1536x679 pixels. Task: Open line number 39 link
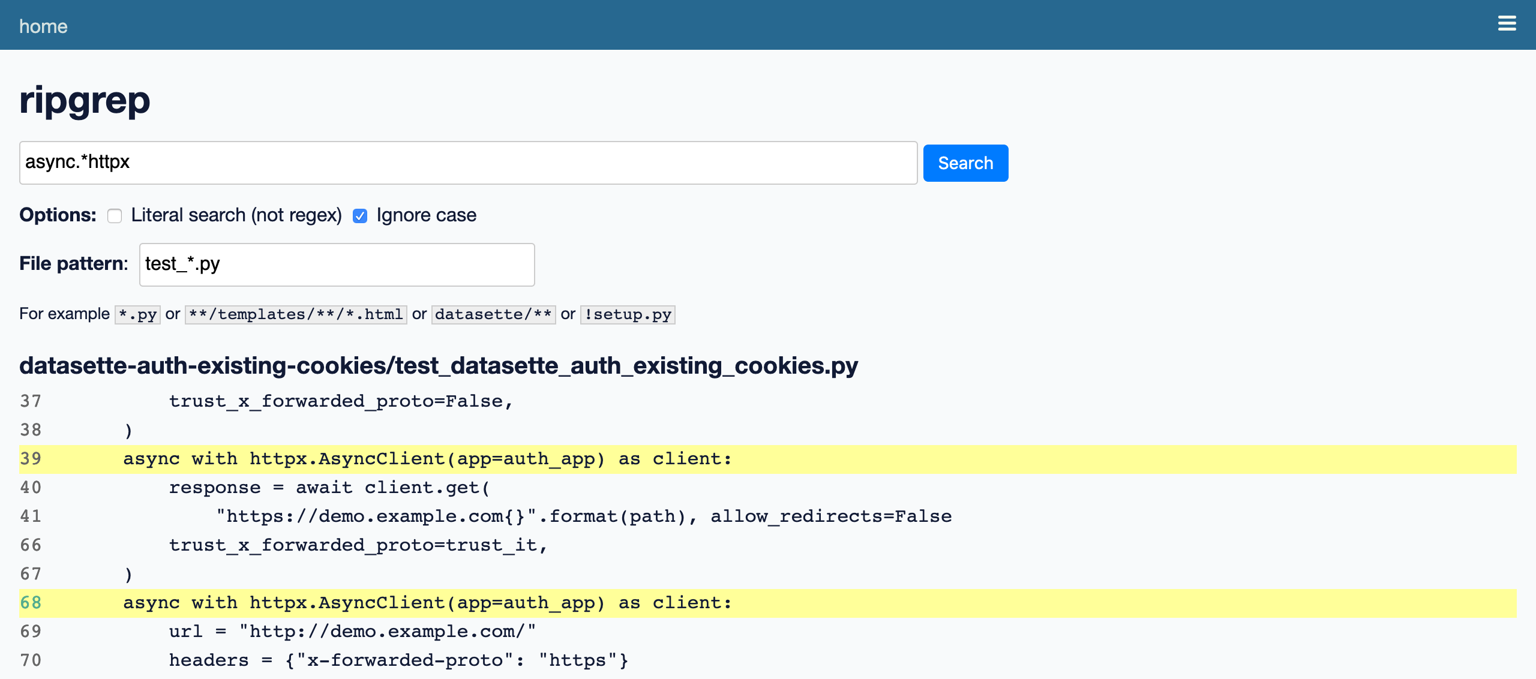coord(31,459)
